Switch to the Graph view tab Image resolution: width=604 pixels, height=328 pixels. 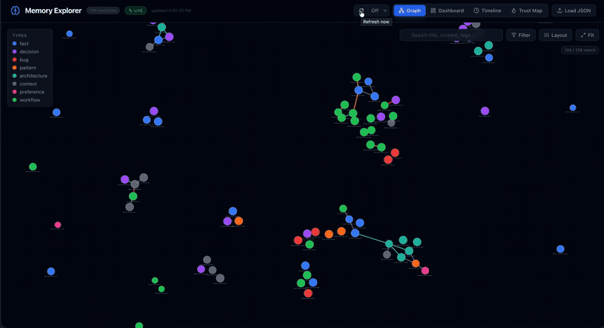(409, 11)
